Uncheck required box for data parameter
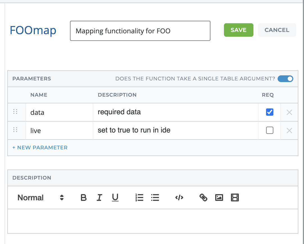This screenshot has width=304, height=244. click(269, 112)
